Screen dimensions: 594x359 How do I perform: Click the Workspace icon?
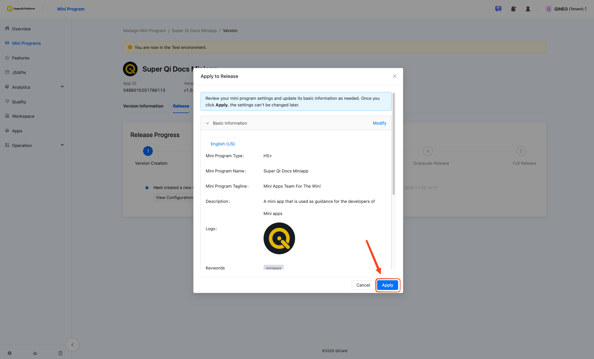tap(7, 116)
